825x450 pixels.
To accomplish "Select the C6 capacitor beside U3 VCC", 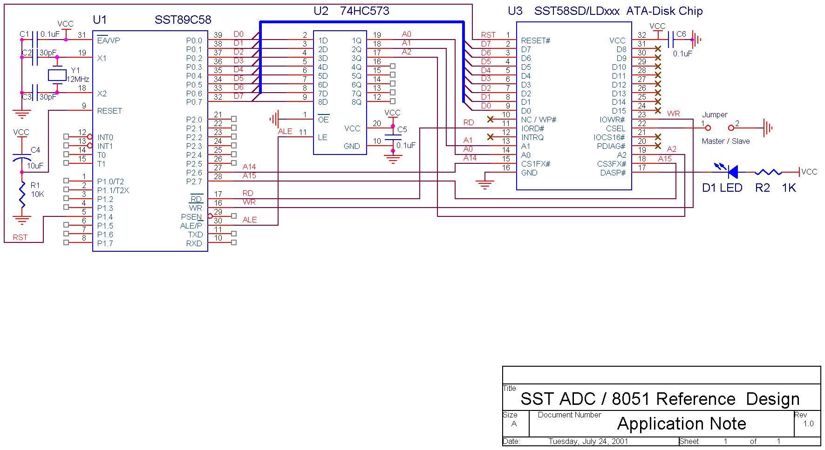I will [x=671, y=40].
